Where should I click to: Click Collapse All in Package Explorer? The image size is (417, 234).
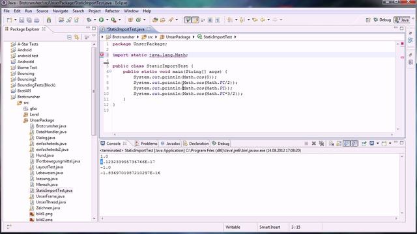click(70, 37)
